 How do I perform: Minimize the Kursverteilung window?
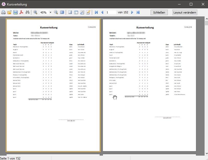(179, 4)
